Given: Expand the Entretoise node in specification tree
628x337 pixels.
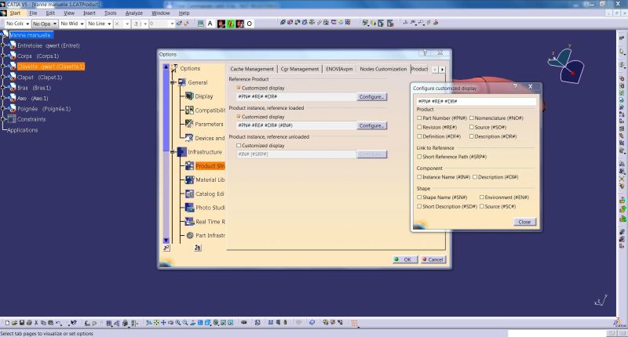Looking at the screenshot, I should (3, 45).
